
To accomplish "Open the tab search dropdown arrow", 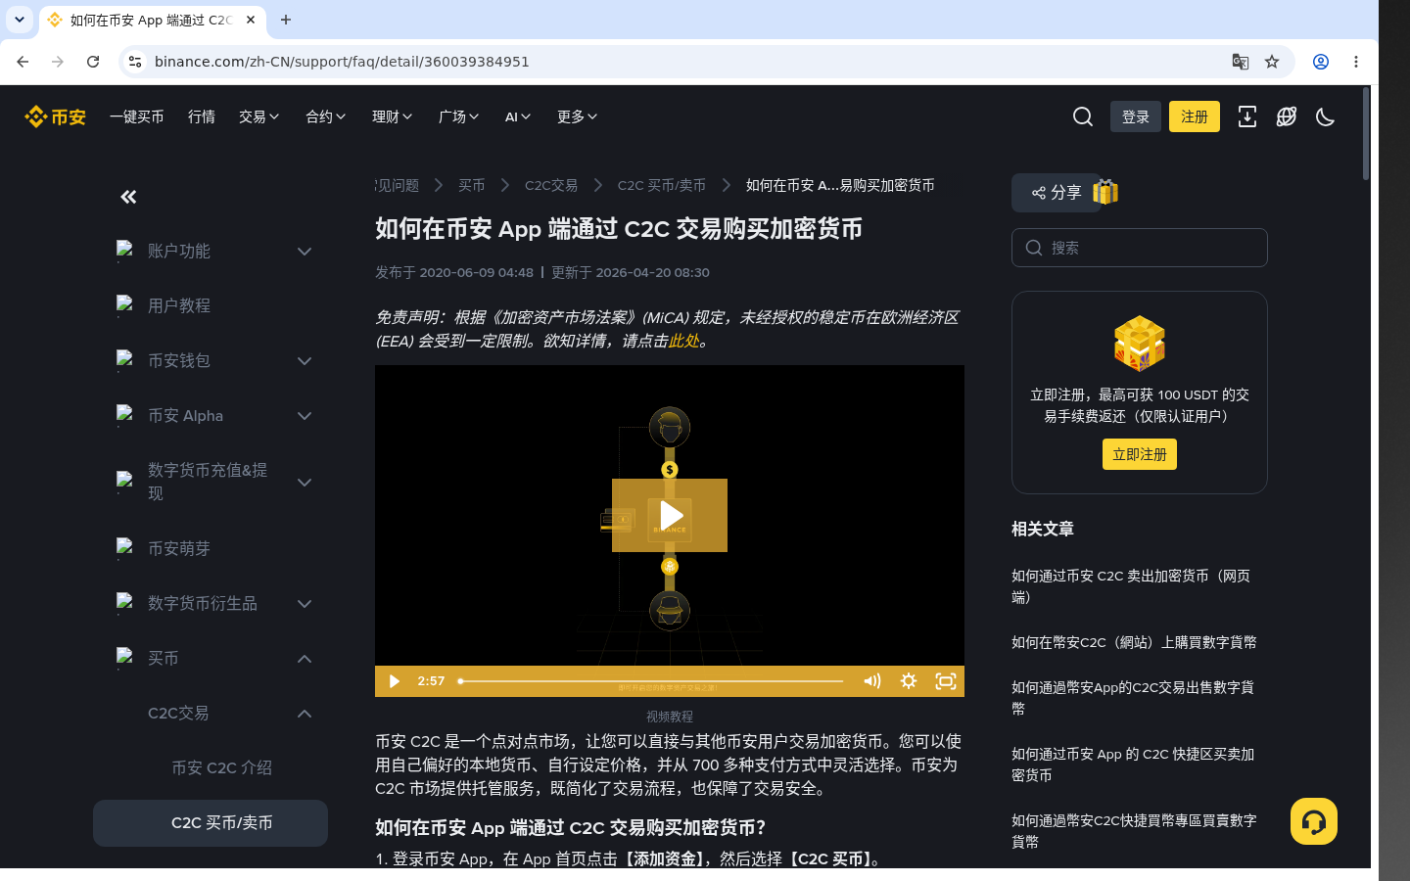I will [x=20, y=20].
